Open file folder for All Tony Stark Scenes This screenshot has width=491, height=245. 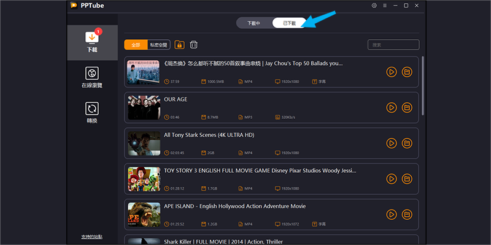[x=407, y=143]
